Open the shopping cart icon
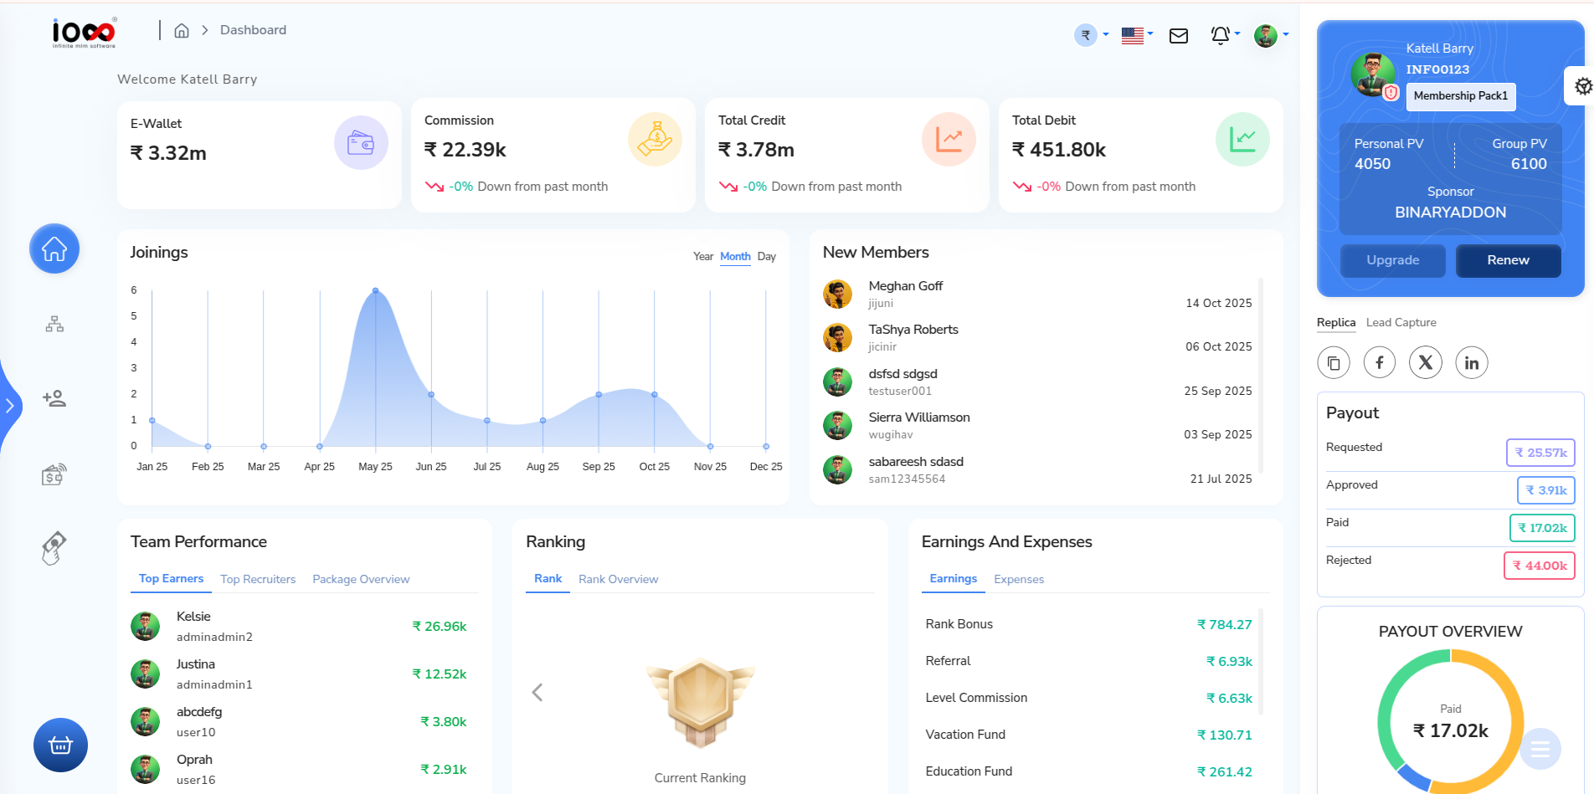Viewport: 1594px width, 794px height. (x=59, y=745)
